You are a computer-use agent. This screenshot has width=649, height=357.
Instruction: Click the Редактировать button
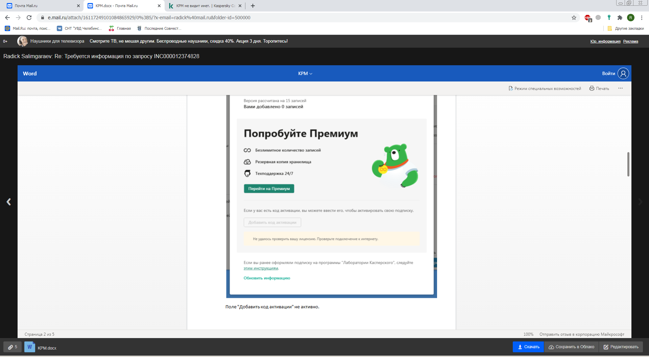pos(621,347)
